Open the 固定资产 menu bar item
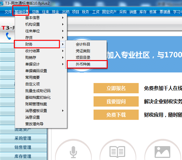 109,12
